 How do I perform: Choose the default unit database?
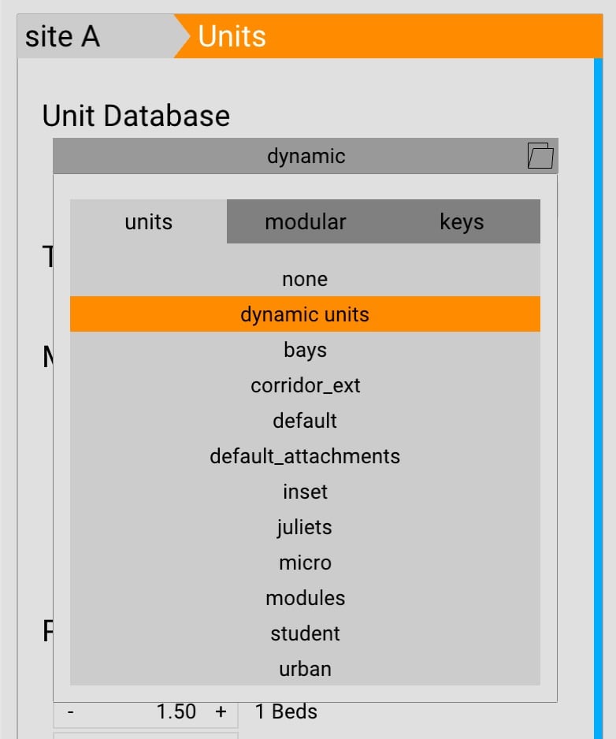(305, 421)
